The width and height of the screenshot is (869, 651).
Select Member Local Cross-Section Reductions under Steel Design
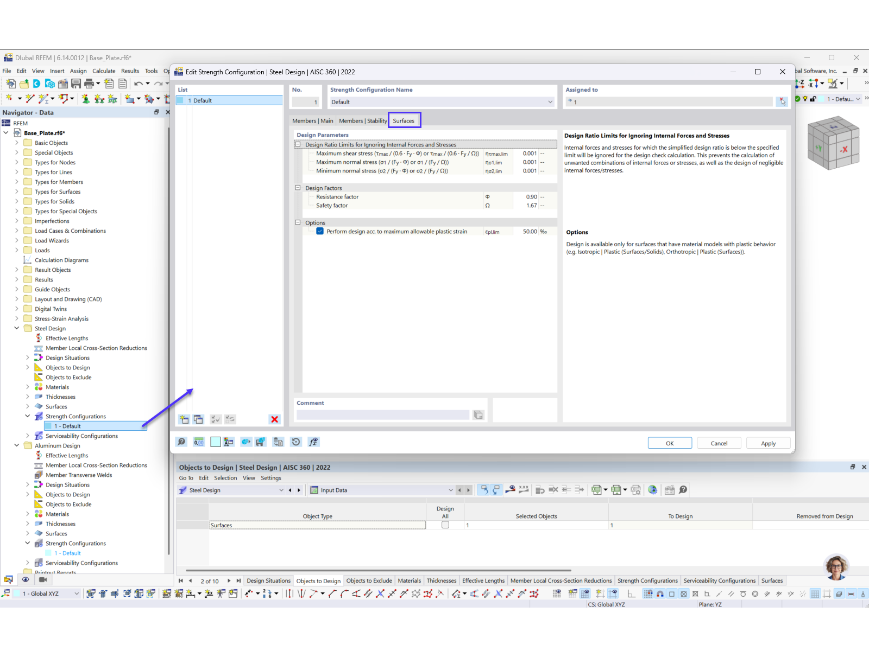[x=96, y=348]
